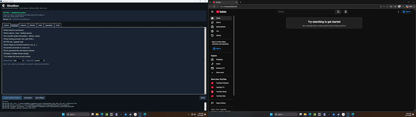Screen dimensions: 416x117
Task: Click the YouTube search input field
Action: pos(306,12)
